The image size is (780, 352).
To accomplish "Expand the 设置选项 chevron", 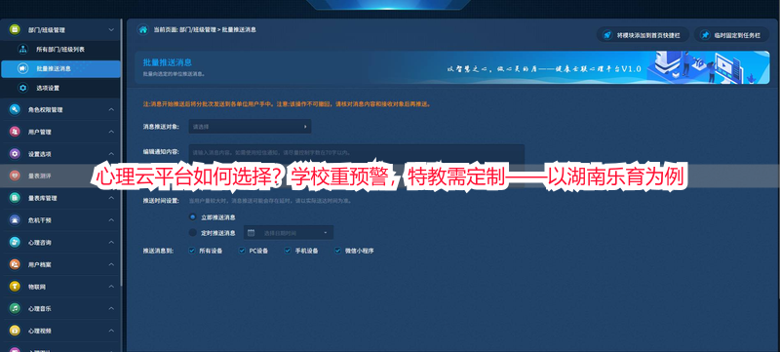I will pos(111,154).
